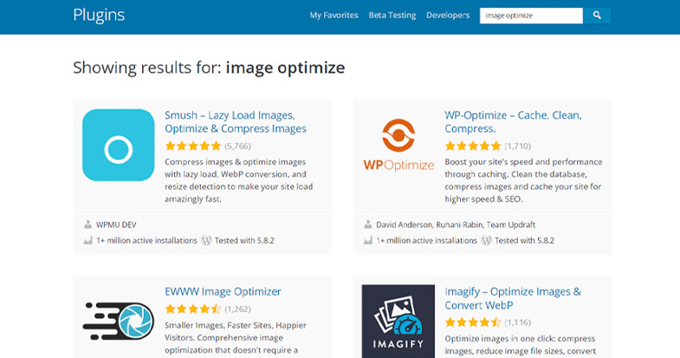Click WordPress logo icon in Smush card
This screenshot has width=680, height=358.
206,240
